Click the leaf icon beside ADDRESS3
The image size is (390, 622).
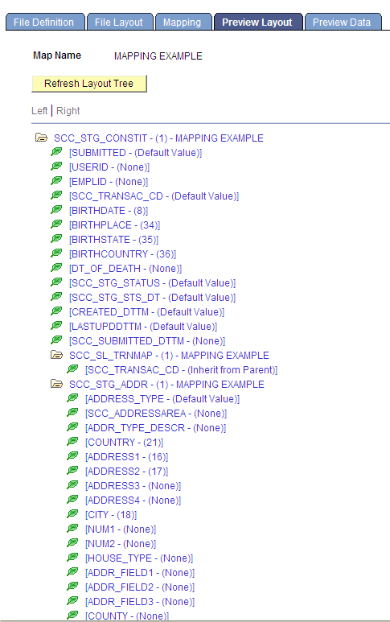pos(72,484)
